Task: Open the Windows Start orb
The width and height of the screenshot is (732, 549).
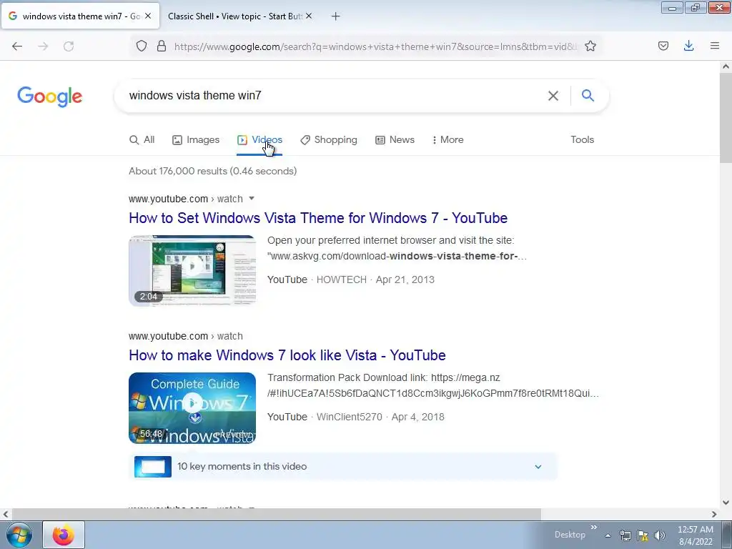Action: (x=19, y=535)
